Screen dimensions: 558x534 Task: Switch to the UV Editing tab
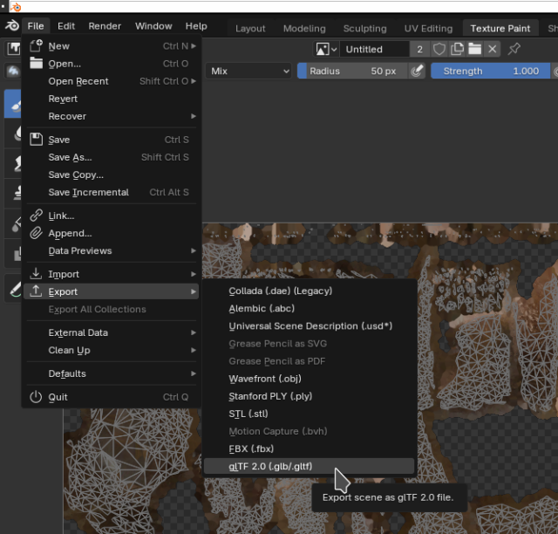click(x=428, y=29)
